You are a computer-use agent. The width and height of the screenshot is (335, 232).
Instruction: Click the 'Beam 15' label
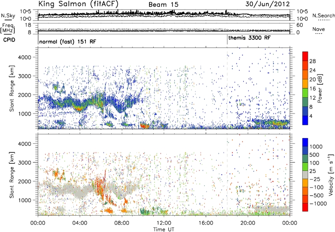pos(163,5)
